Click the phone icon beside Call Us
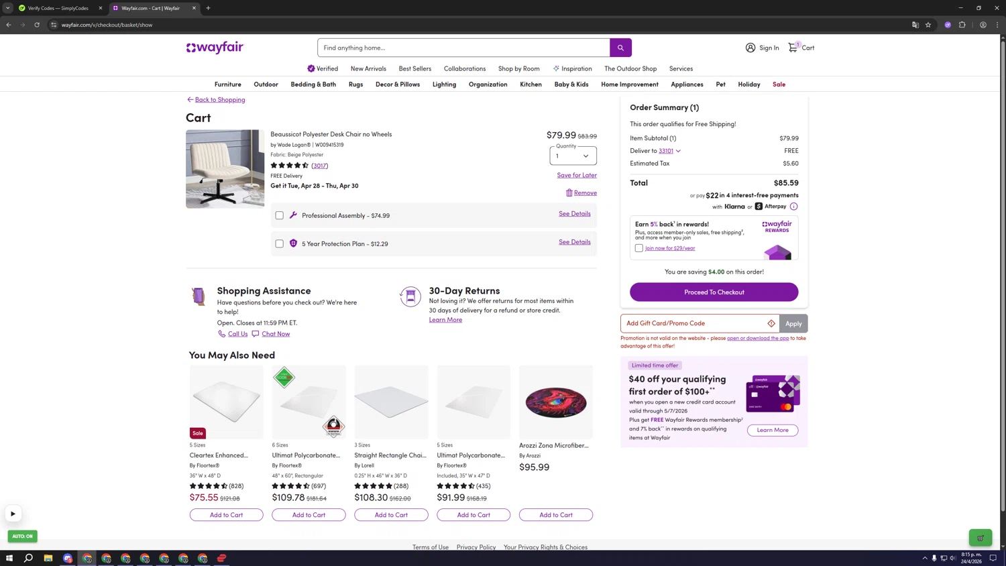The height and width of the screenshot is (566, 1006). tap(221, 334)
